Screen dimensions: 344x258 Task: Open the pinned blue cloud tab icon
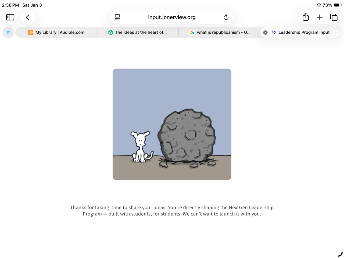[8, 33]
